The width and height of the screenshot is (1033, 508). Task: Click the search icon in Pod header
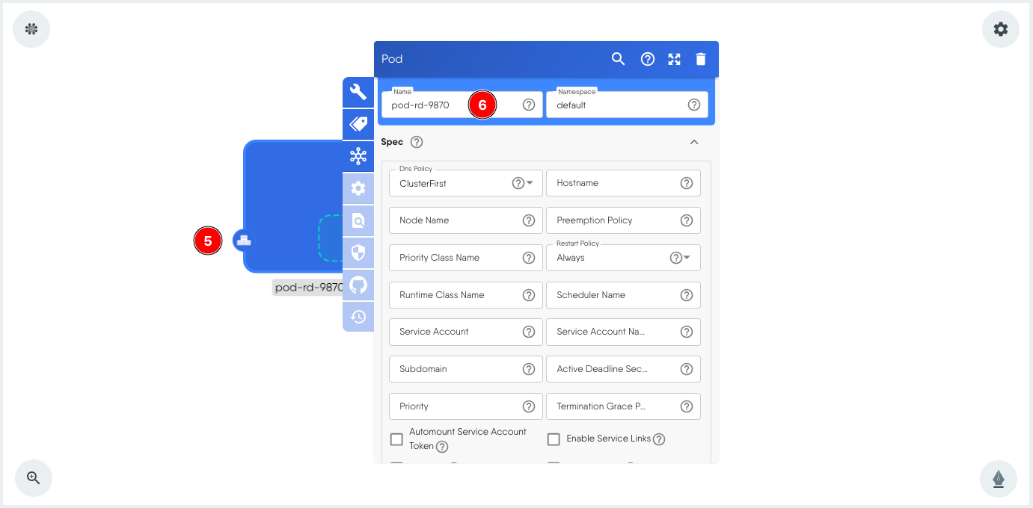tap(618, 59)
